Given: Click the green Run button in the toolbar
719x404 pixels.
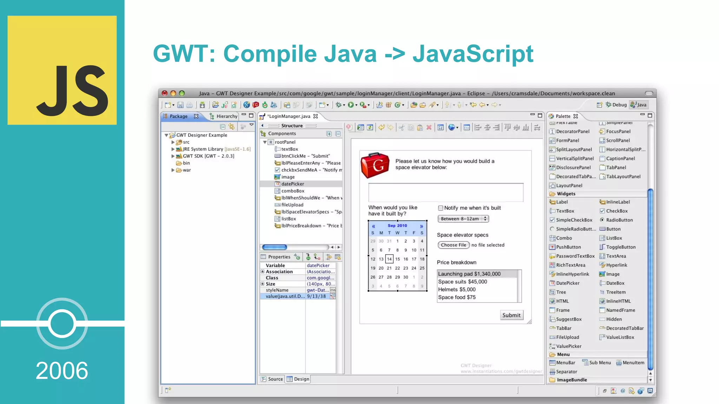Looking at the screenshot, I should click(x=350, y=105).
